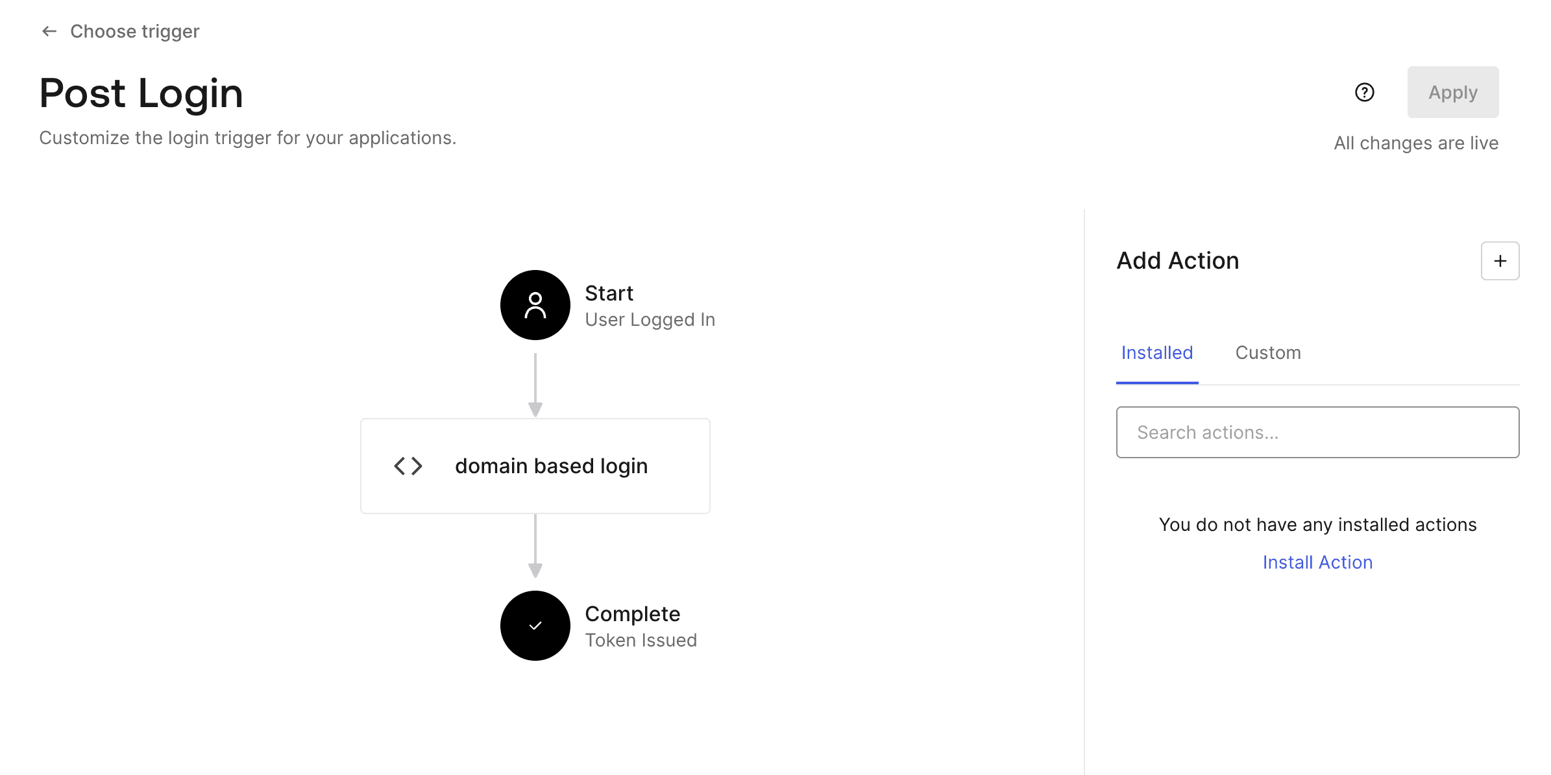Follow the Install Action link
The height and width of the screenshot is (775, 1551).
[1317, 562]
